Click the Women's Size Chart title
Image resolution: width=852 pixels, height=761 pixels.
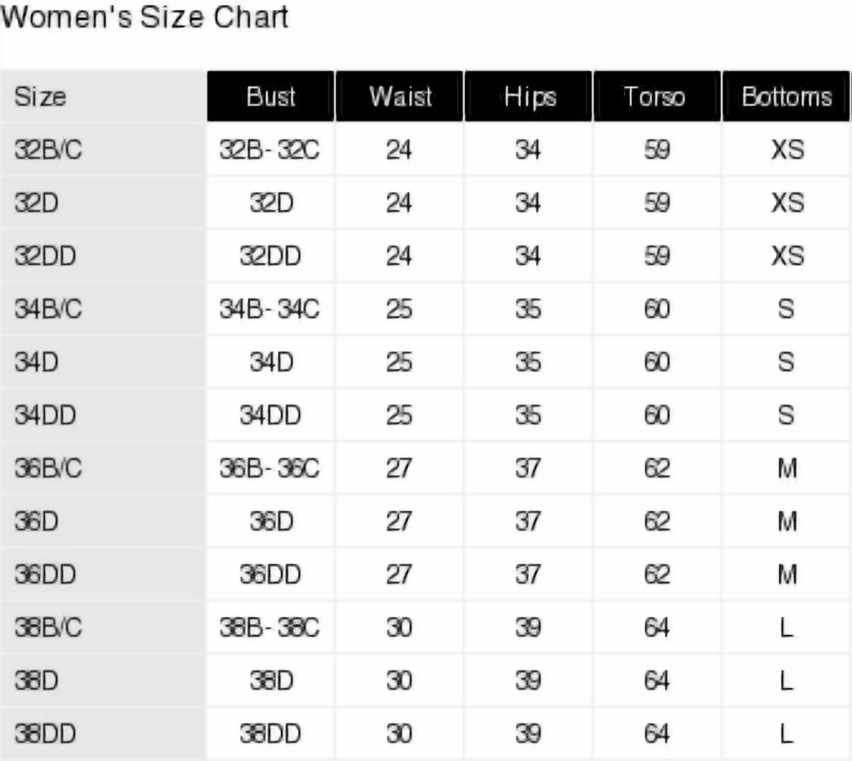pos(145,17)
